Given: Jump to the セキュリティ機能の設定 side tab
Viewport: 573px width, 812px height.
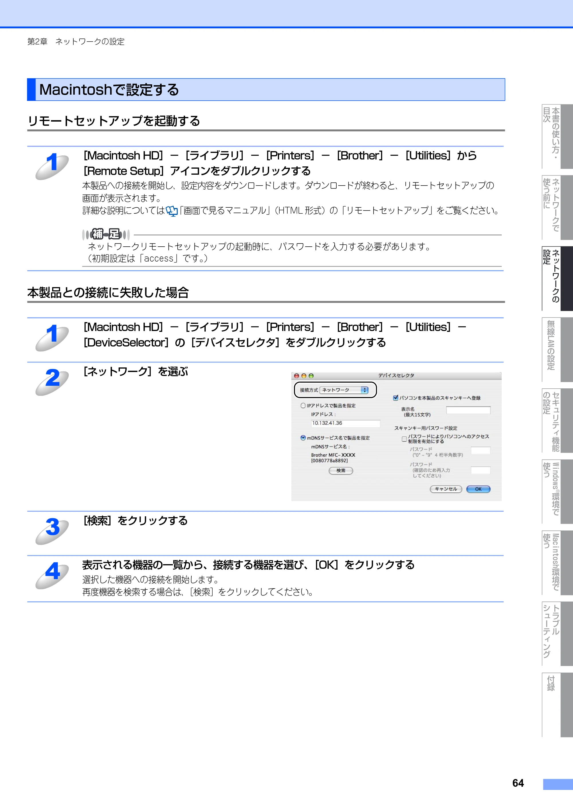Looking at the screenshot, I should click(557, 420).
